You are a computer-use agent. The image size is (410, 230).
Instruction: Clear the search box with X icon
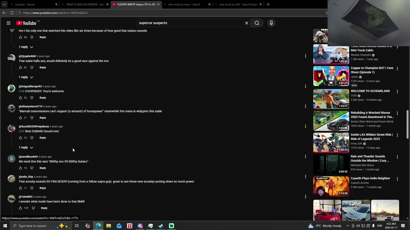tap(247, 23)
